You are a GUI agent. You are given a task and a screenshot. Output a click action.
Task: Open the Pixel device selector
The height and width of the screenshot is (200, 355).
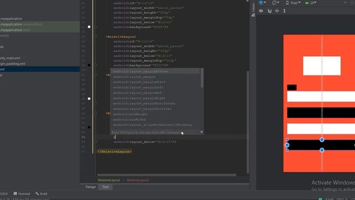pos(293,3)
